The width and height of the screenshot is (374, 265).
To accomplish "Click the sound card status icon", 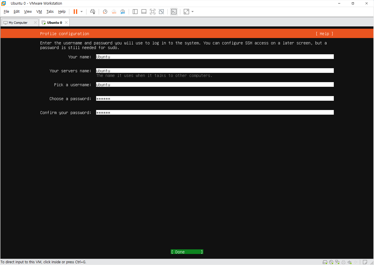I will point(350,262).
